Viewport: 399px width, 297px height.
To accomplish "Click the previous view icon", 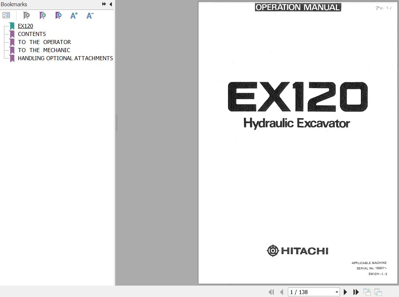I will point(367,292).
